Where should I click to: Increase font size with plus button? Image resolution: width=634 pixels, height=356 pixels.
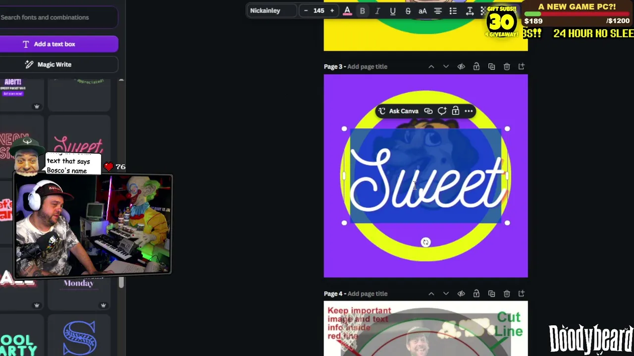[x=332, y=10]
